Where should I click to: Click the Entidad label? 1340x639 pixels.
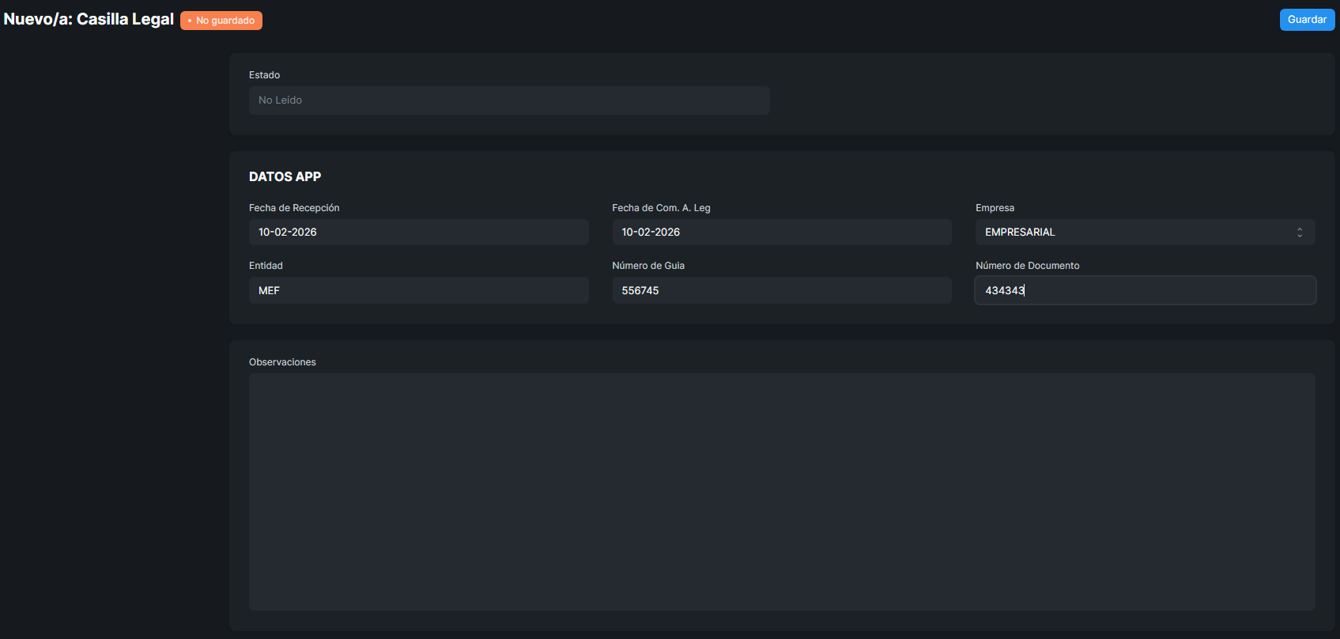266,266
